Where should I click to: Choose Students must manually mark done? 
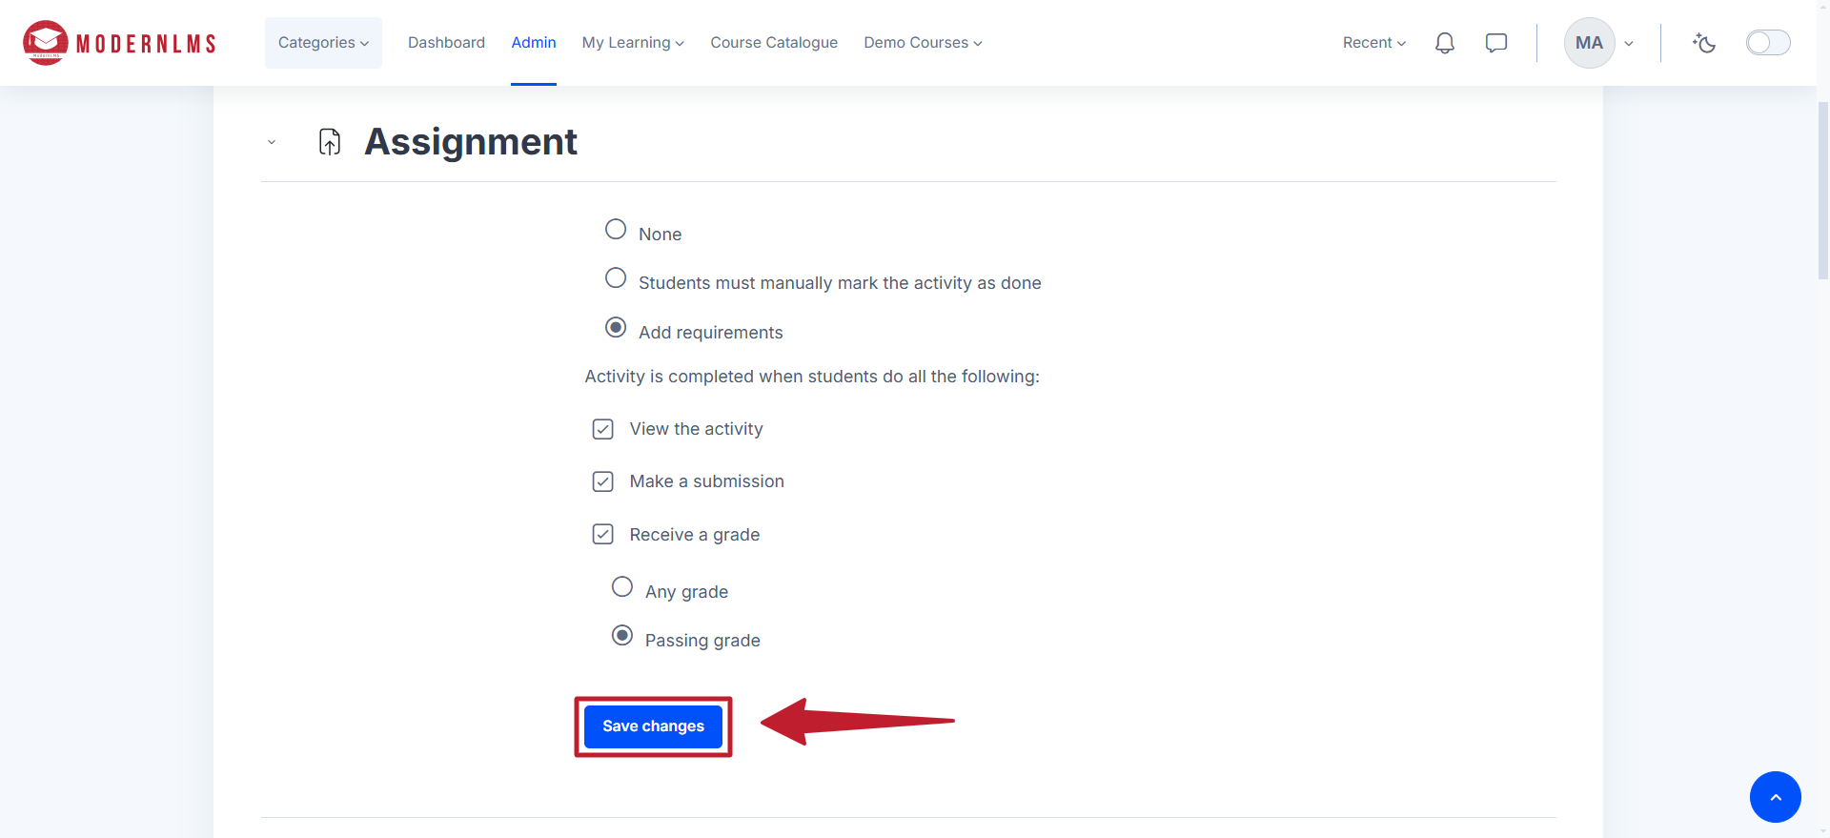616,277
